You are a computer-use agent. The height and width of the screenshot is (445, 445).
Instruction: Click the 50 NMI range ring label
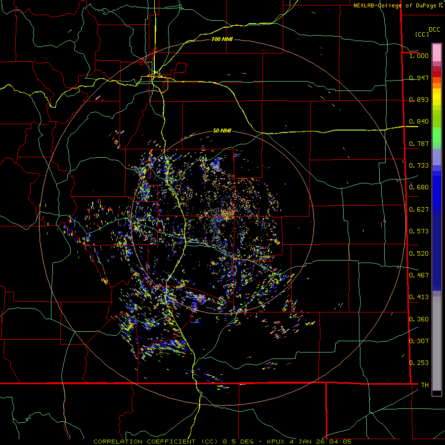222,131
